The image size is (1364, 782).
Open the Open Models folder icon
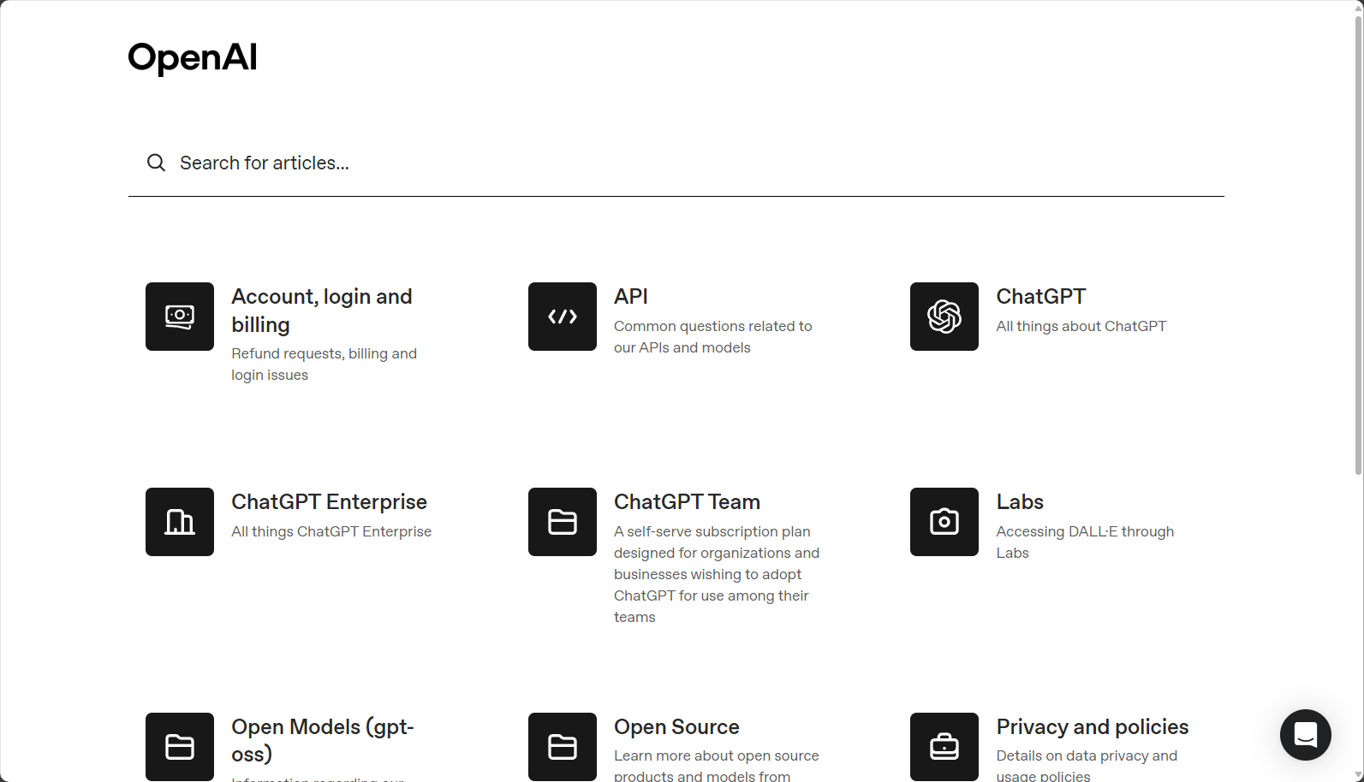click(x=180, y=747)
